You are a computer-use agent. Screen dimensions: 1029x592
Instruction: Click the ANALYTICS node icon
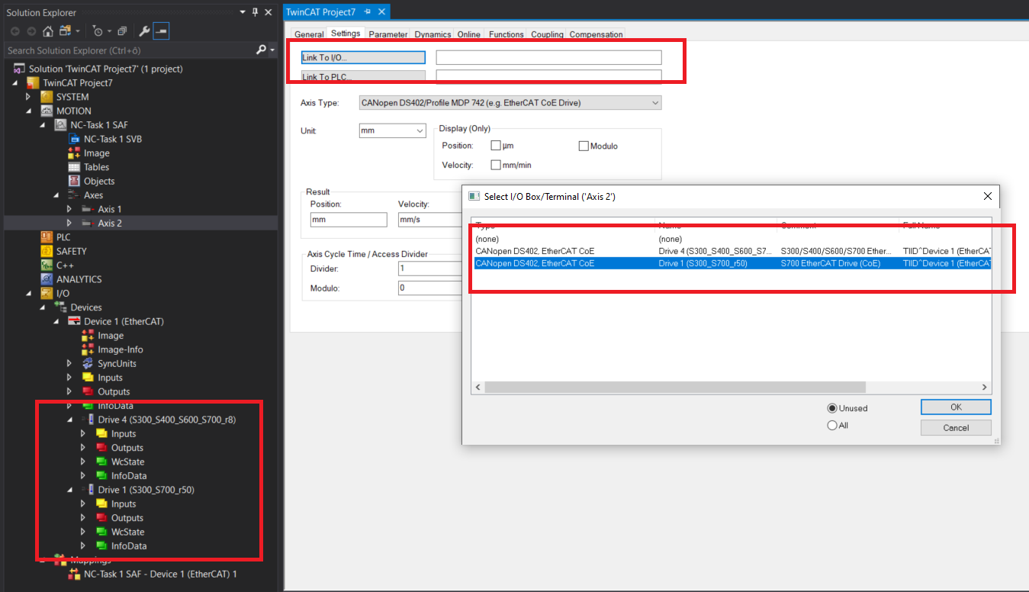(x=47, y=279)
